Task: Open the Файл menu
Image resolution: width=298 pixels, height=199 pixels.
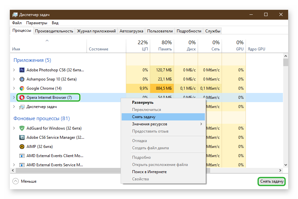Action: tap(17, 23)
